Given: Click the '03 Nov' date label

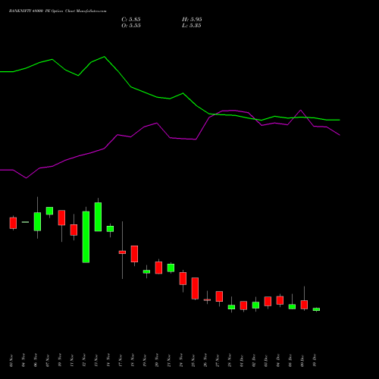Looking at the screenshot, I should 11,360.
